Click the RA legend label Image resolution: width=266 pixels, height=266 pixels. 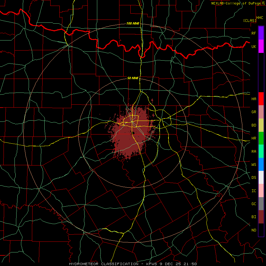[x=254, y=152]
